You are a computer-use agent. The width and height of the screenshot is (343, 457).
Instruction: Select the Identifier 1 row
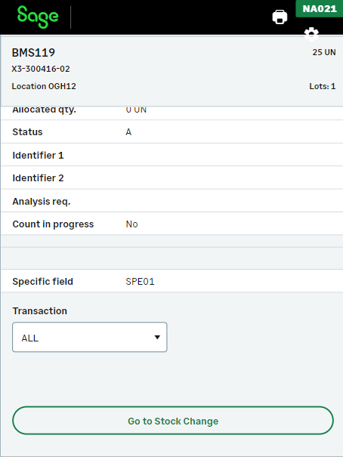(172, 155)
